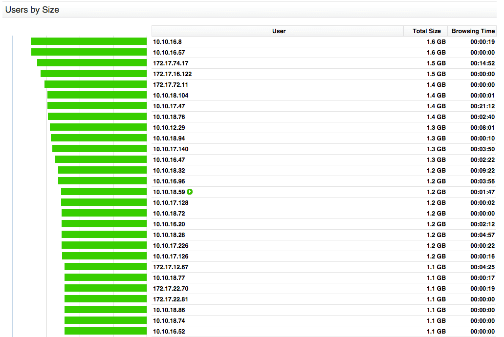This screenshot has height=337, width=504.
Task: Select user 10.10.18.94
Action: point(169,139)
